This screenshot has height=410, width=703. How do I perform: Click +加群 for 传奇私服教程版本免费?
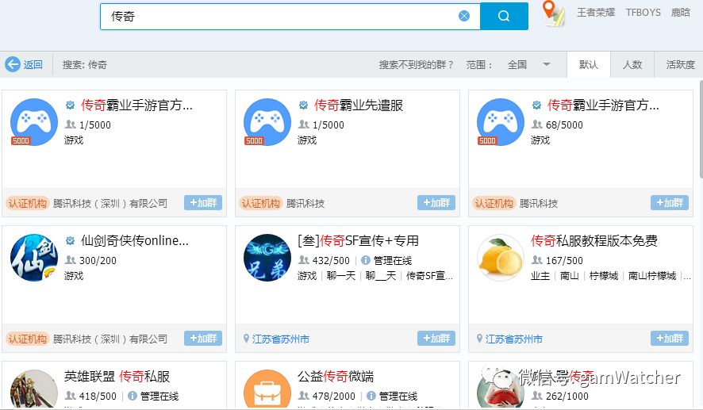pyautogui.click(x=670, y=339)
